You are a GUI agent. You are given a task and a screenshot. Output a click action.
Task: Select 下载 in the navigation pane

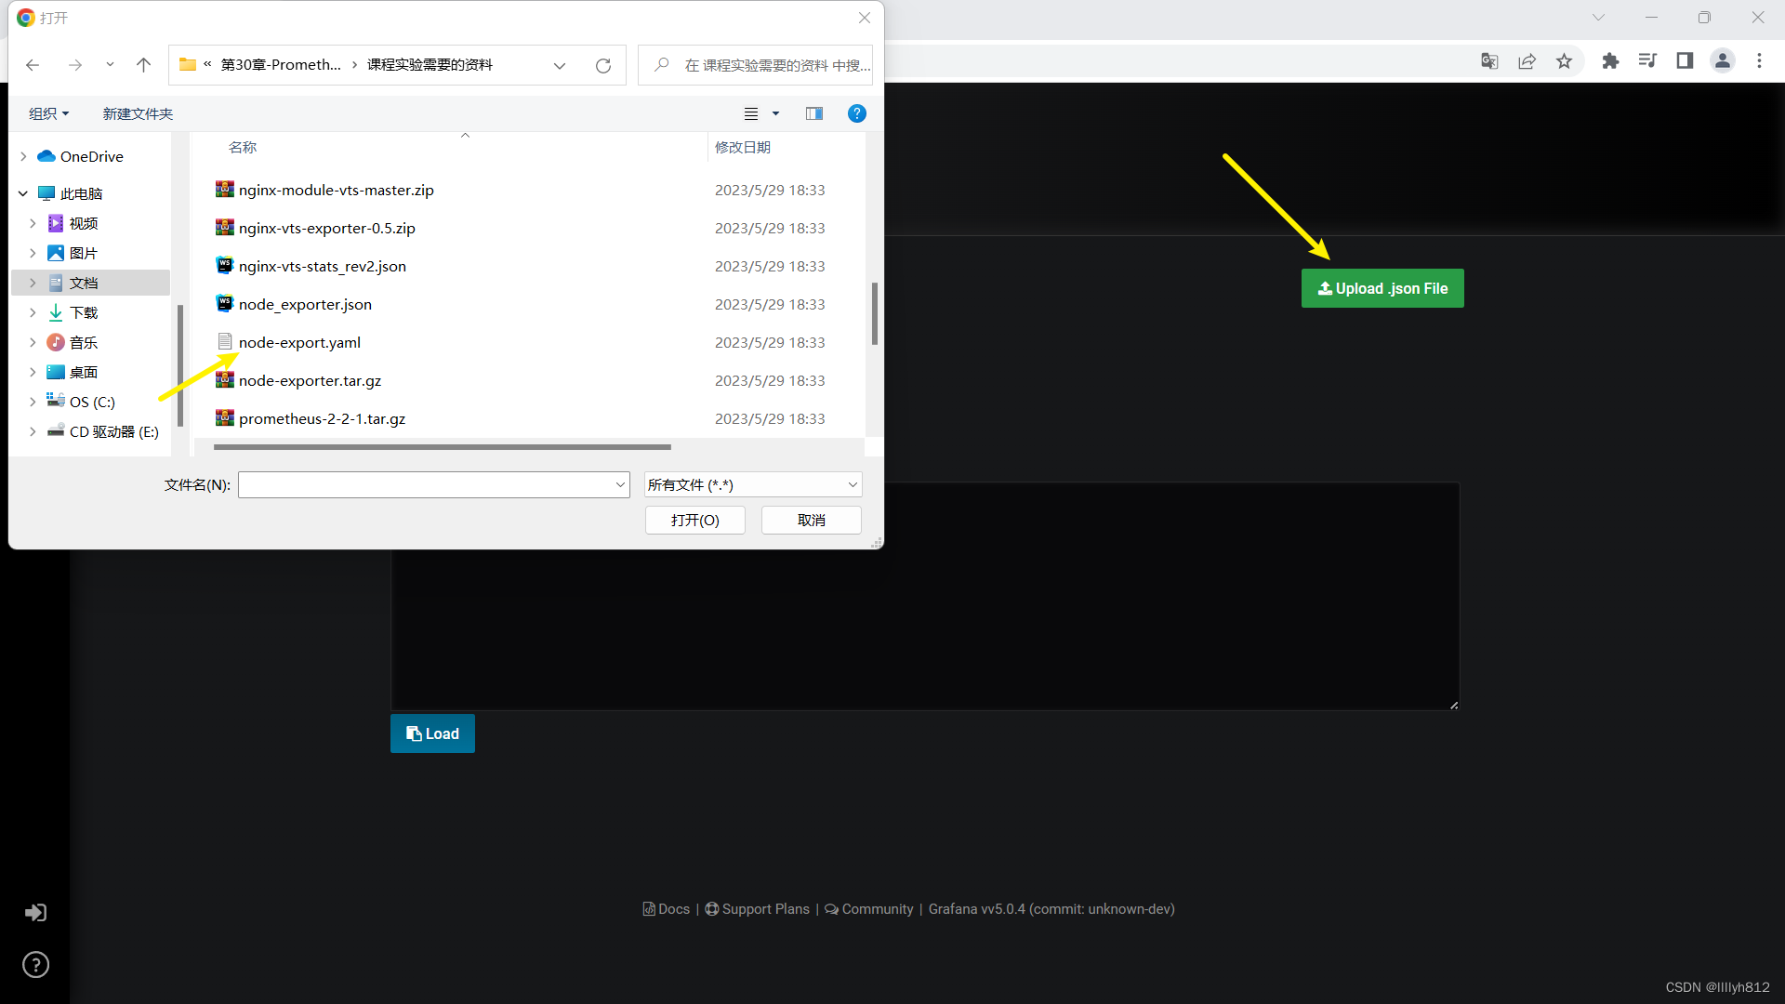(83, 312)
